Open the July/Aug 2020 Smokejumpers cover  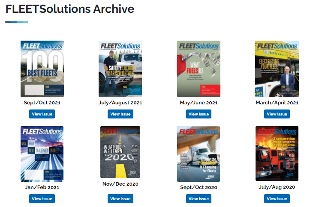click(x=277, y=154)
